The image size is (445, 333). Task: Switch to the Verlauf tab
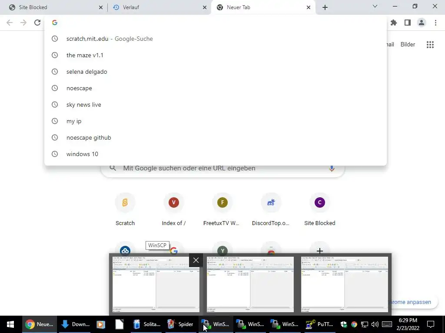pyautogui.click(x=159, y=7)
